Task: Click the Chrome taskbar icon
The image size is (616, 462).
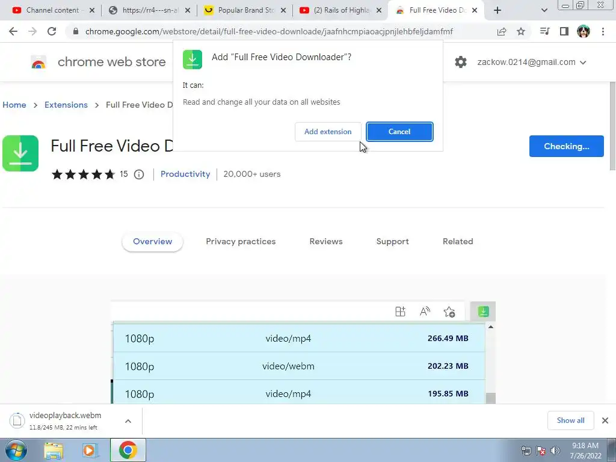Action: coord(128,450)
